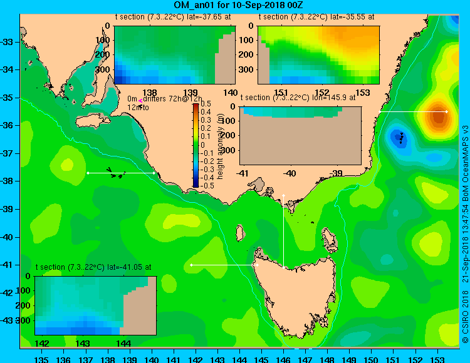This screenshot has height=363, width=470.
Task: Click the -33 latitude axis label
Action: tap(7, 42)
